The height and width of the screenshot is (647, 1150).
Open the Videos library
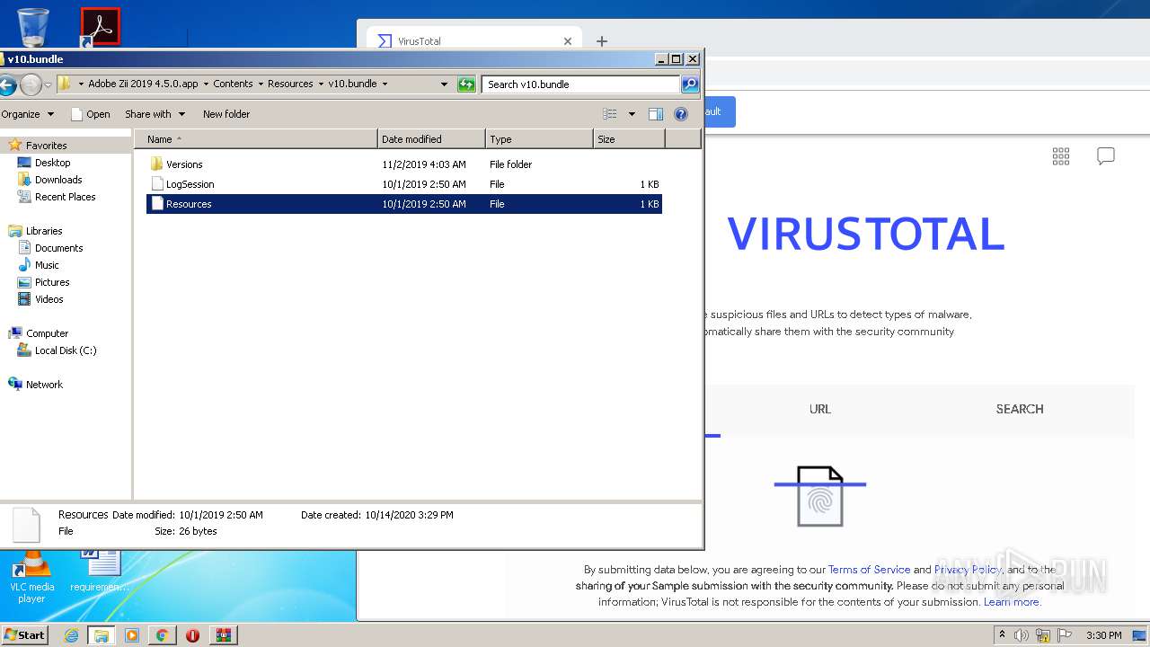(x=49, y=299)
